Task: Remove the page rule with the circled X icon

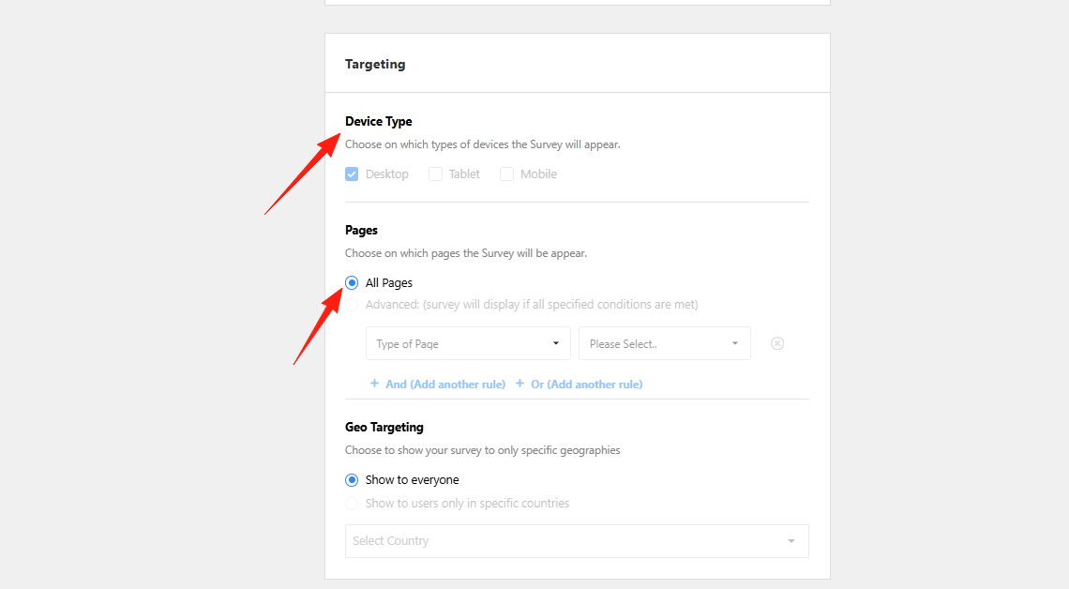Action: click(777, 343)
